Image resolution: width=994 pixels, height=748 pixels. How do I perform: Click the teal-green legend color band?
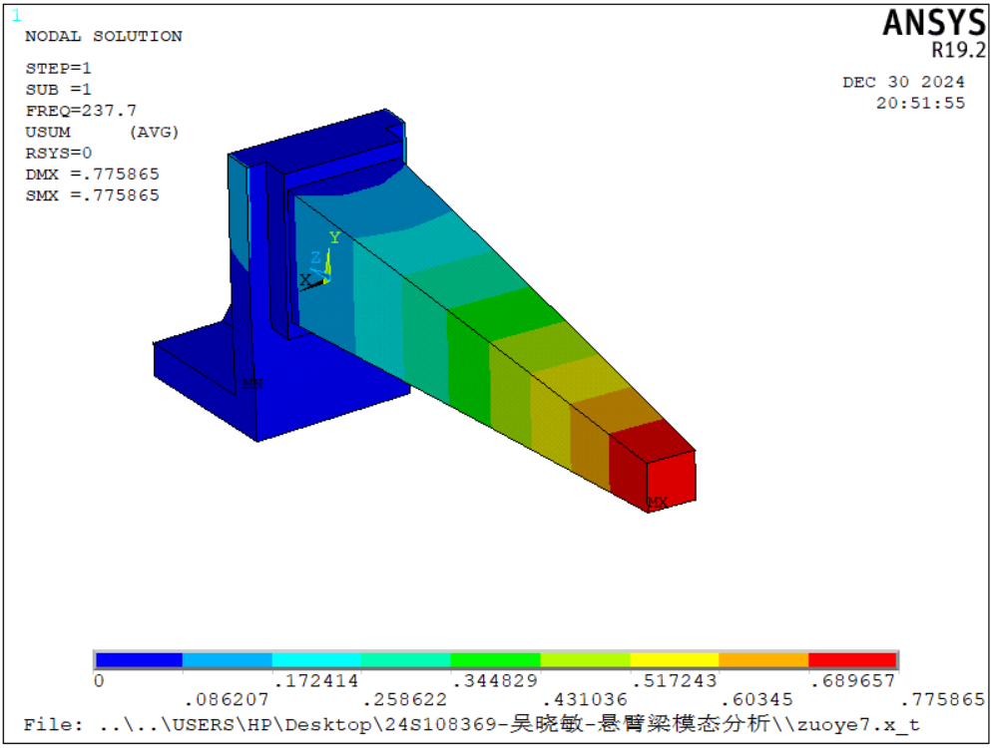406,660
